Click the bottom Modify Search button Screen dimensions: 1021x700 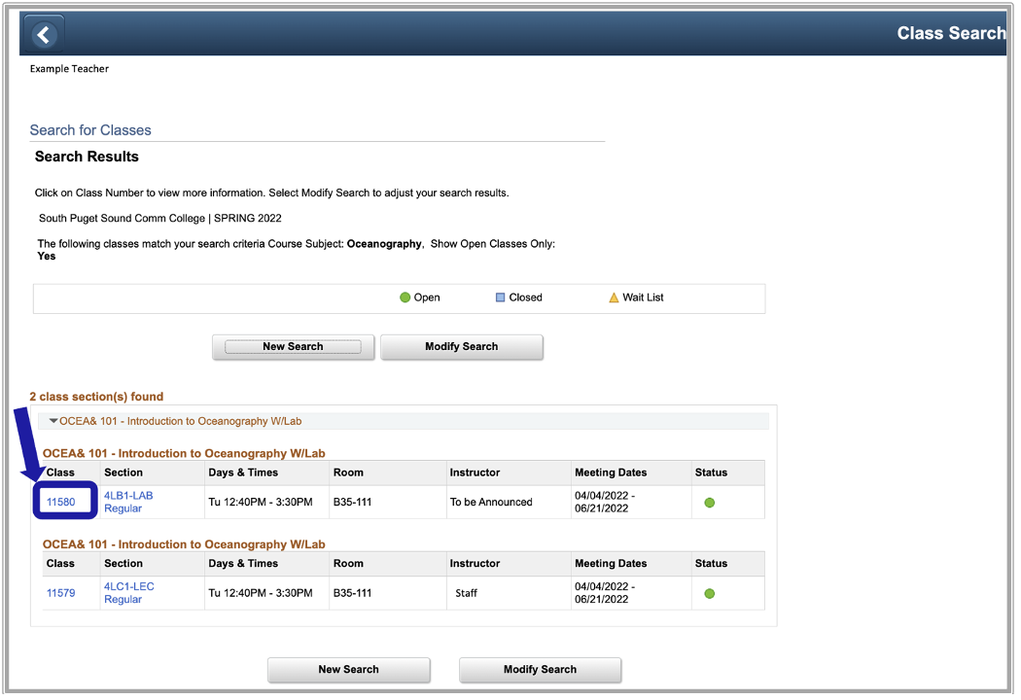[x=540, y=670]
